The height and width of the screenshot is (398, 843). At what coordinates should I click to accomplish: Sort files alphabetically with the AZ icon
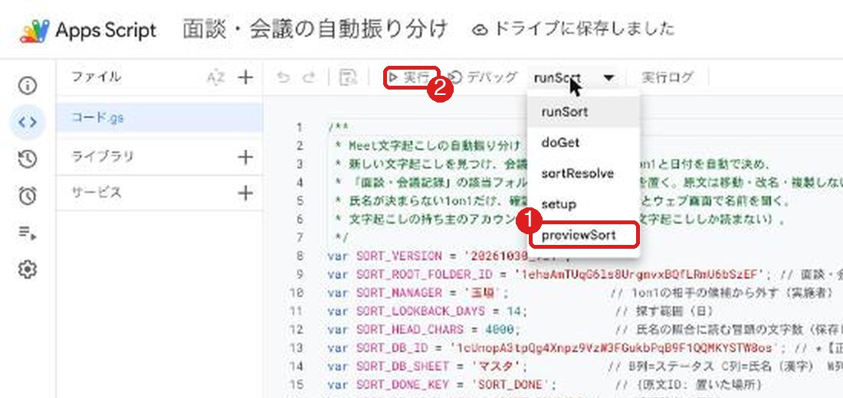(x=215, y=78)
